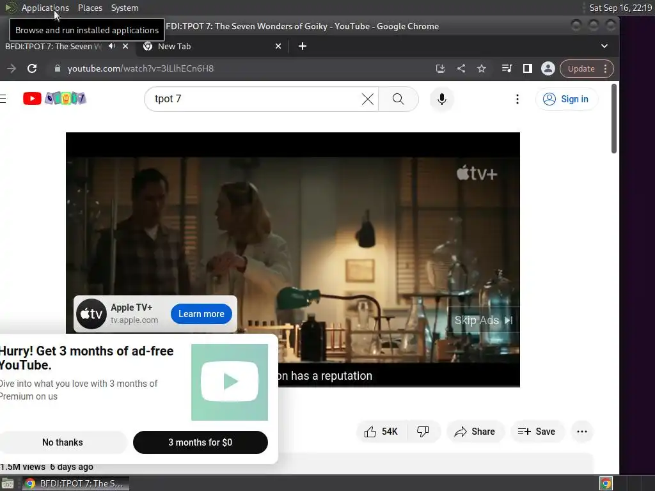Submit search with magnifier icon

pyautogui.click(x=399, y=99)
